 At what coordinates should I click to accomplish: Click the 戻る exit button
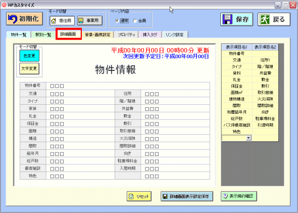[x=274, y=19]
